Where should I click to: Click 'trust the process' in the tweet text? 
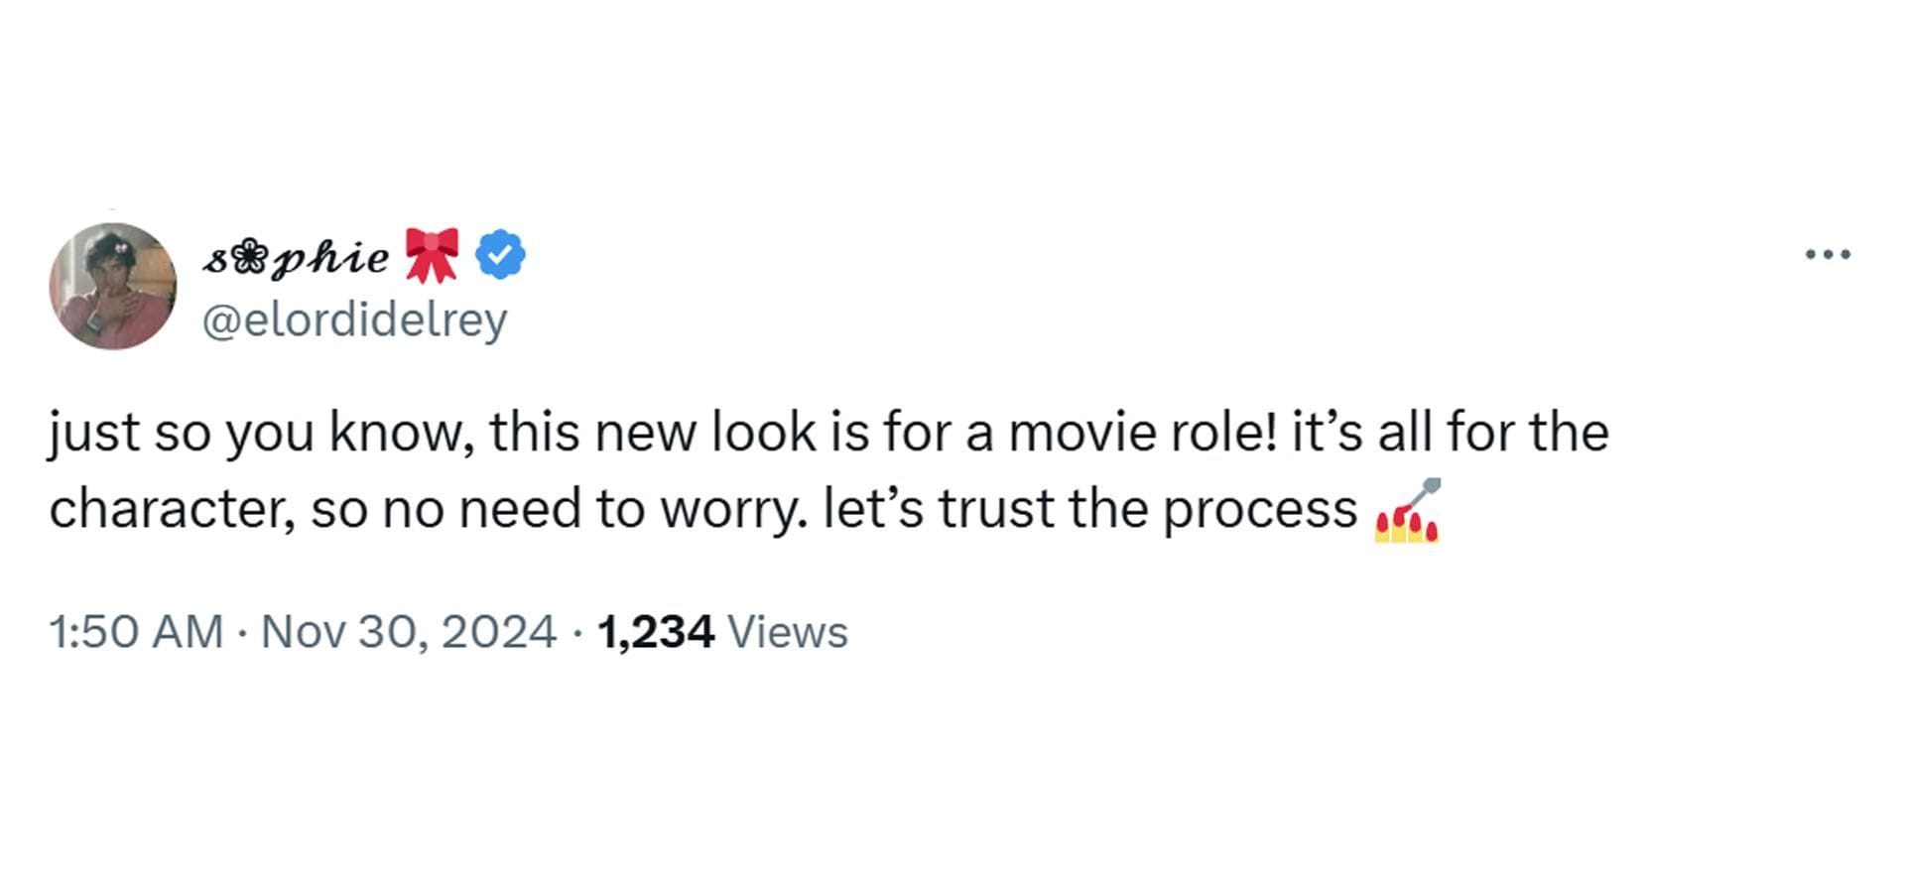pos(1148,509)
